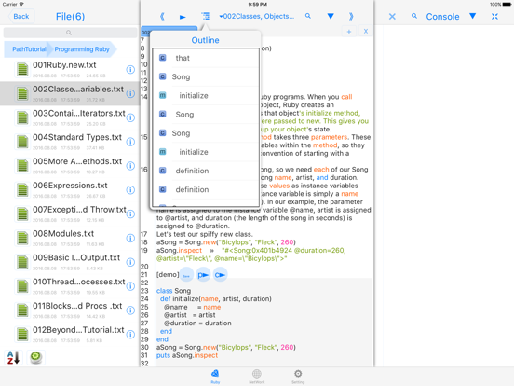Image resolution: width=514 pixels, height=386 pixels.
Task: Jump to outline item 'that'
Action: coord(206,58)
